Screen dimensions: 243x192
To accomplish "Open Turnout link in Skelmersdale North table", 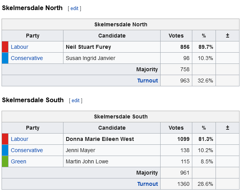I will pyautogui.click(x=147, y=81).
